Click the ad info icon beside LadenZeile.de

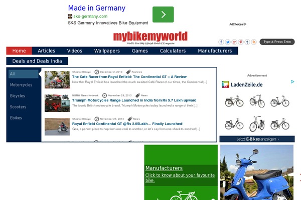[292, 81]
